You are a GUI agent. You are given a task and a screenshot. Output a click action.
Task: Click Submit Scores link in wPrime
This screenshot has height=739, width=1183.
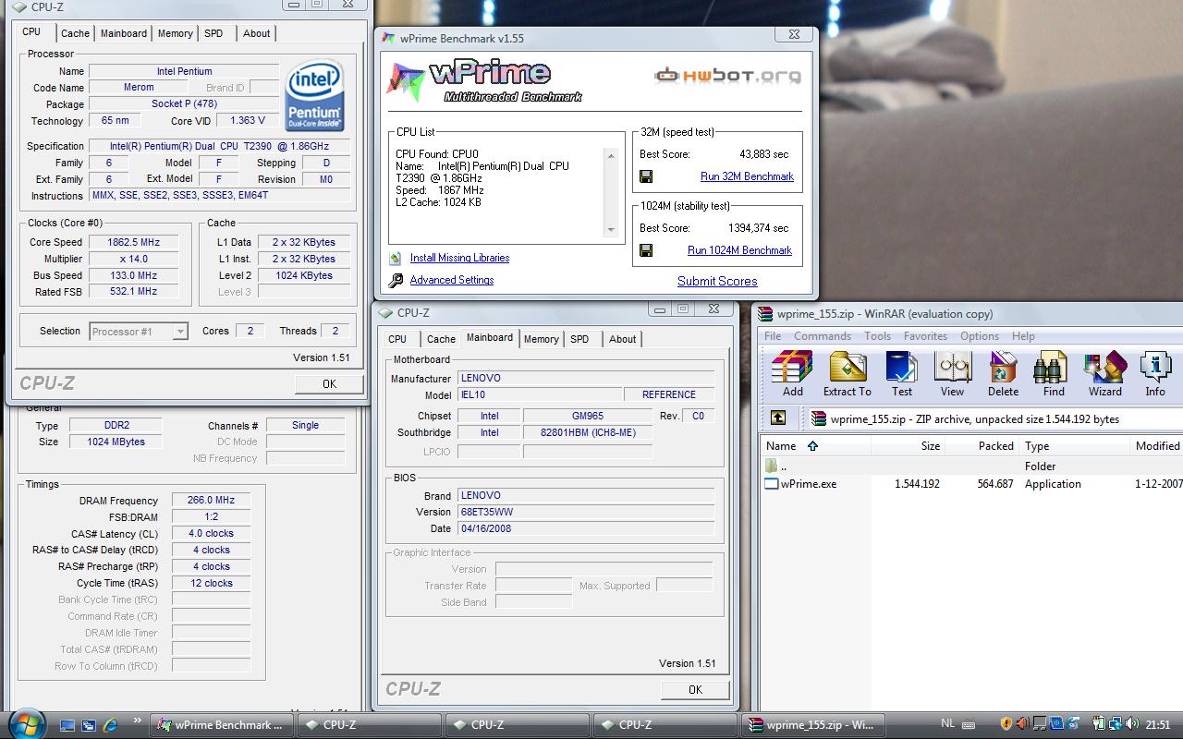point(717,281)
